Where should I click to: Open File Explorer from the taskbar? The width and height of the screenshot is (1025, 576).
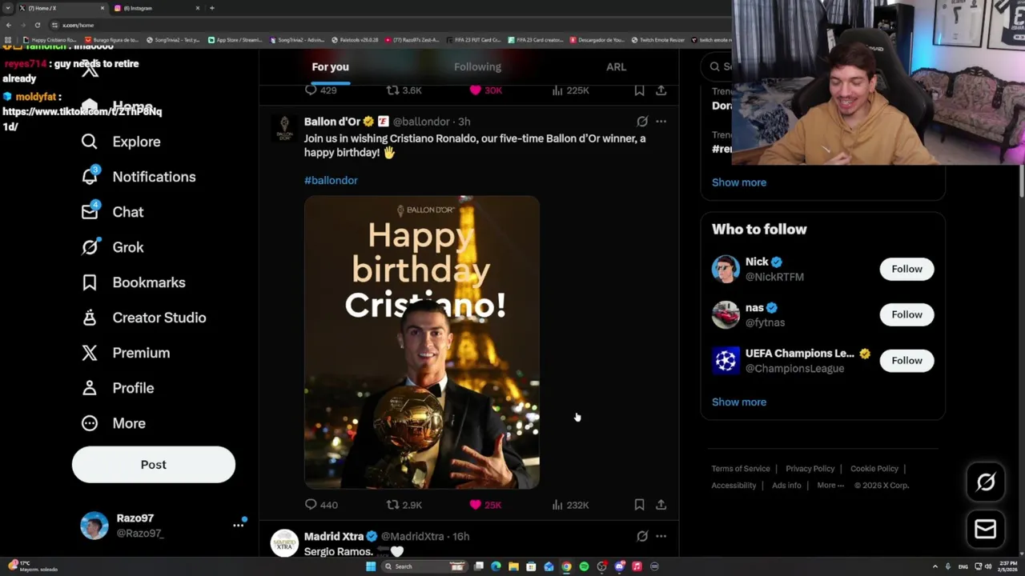click(513, 566)
